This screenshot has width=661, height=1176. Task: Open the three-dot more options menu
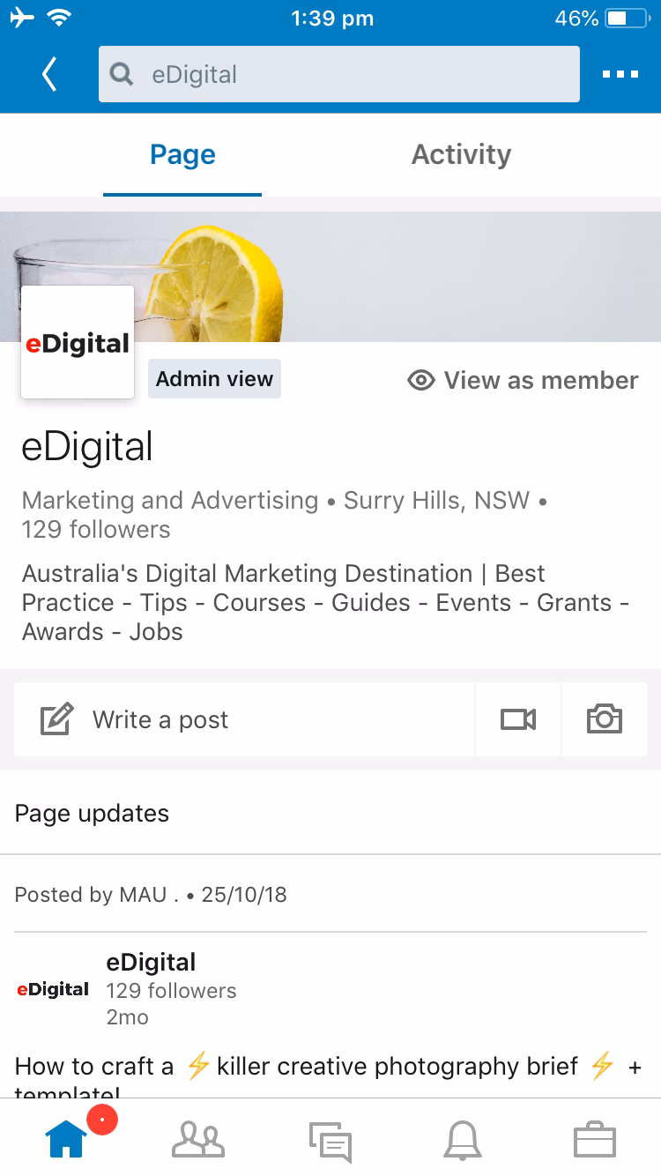[620, 75]
